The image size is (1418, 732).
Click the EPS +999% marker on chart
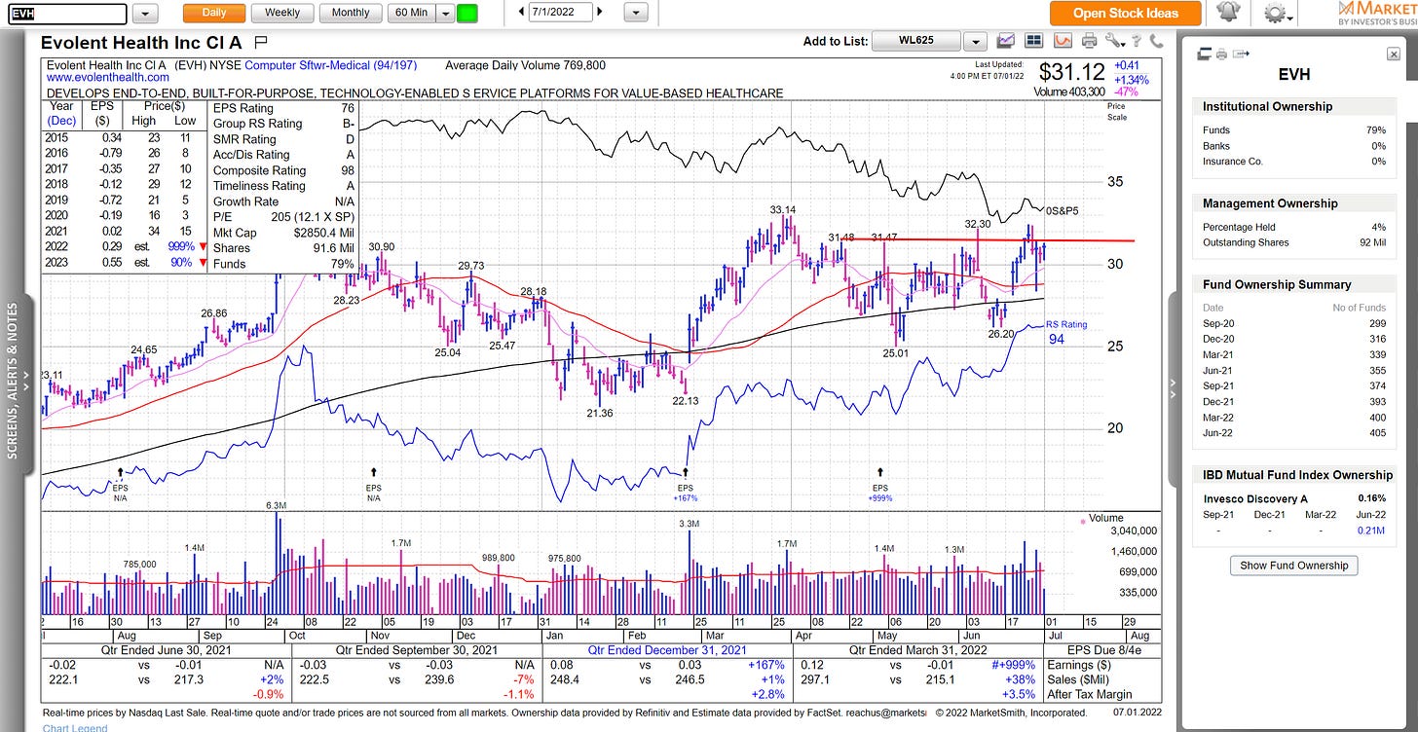880,487
